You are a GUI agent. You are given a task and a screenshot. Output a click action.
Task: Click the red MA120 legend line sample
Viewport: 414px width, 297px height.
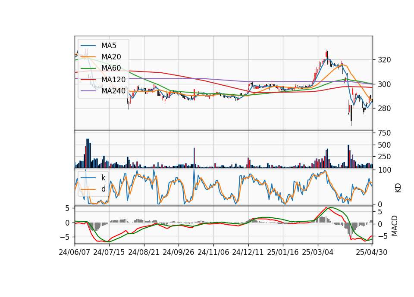88,79
